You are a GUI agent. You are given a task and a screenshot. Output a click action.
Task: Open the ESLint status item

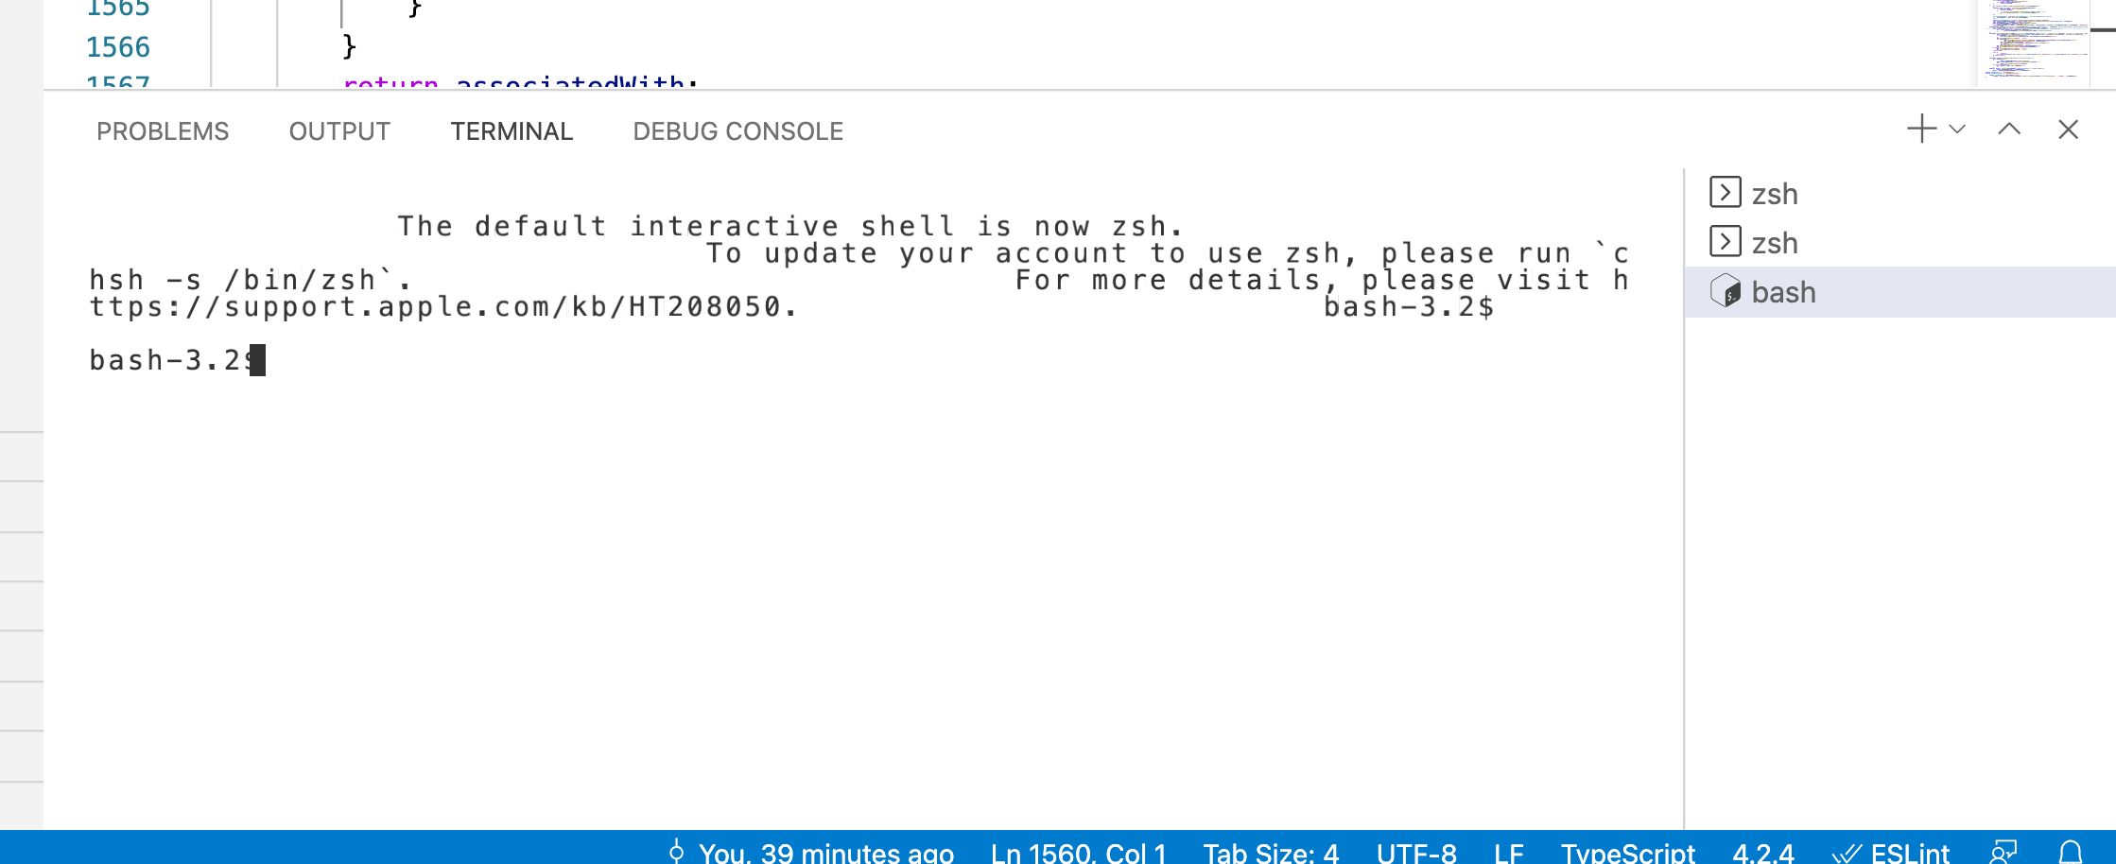point(1891,853)
